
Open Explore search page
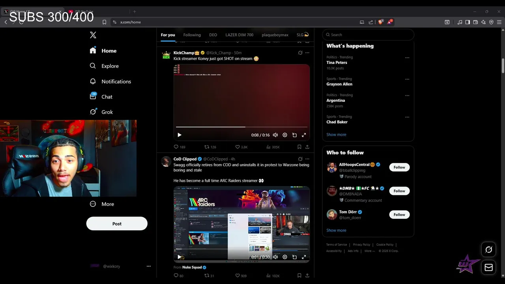tap(104, 66)
